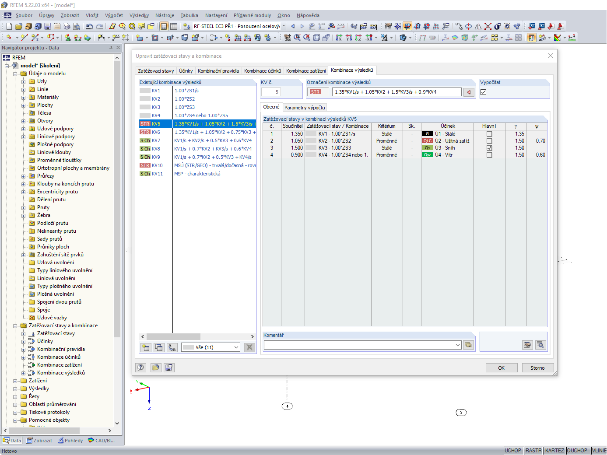607x455 pixels.
Task: Print using the printer toolbar icon
Action: [67, 26]
